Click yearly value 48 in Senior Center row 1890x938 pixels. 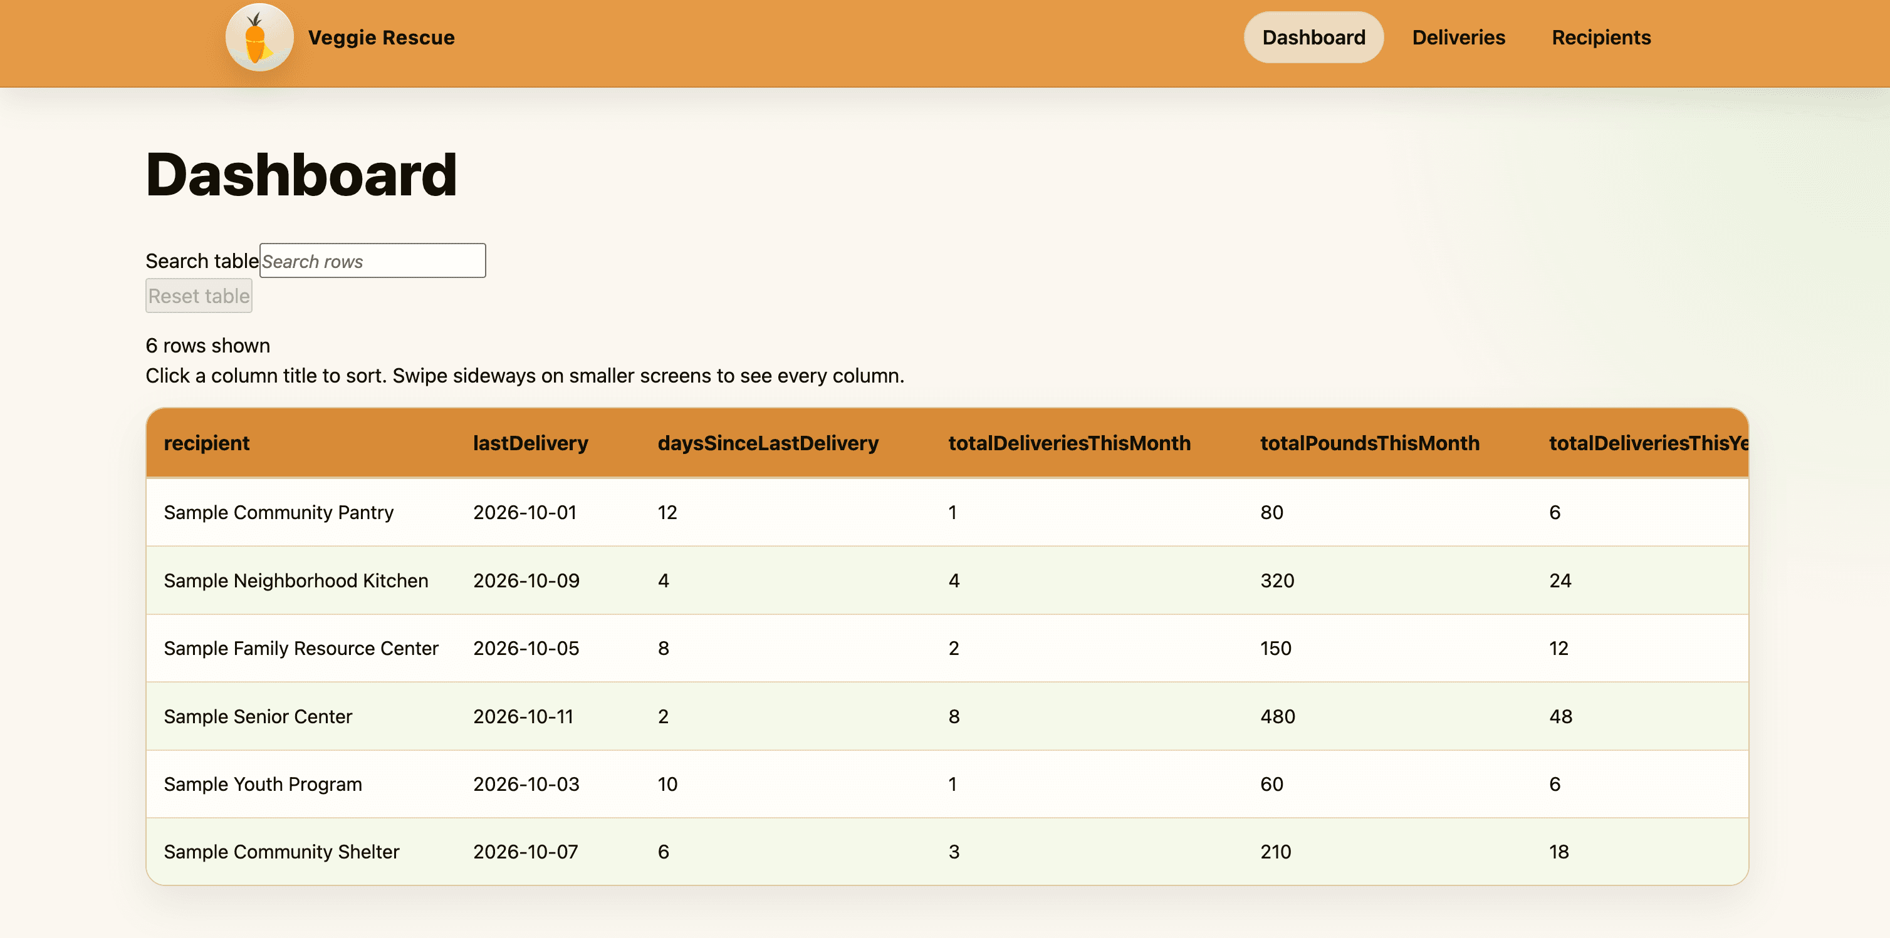point(1560,716)
